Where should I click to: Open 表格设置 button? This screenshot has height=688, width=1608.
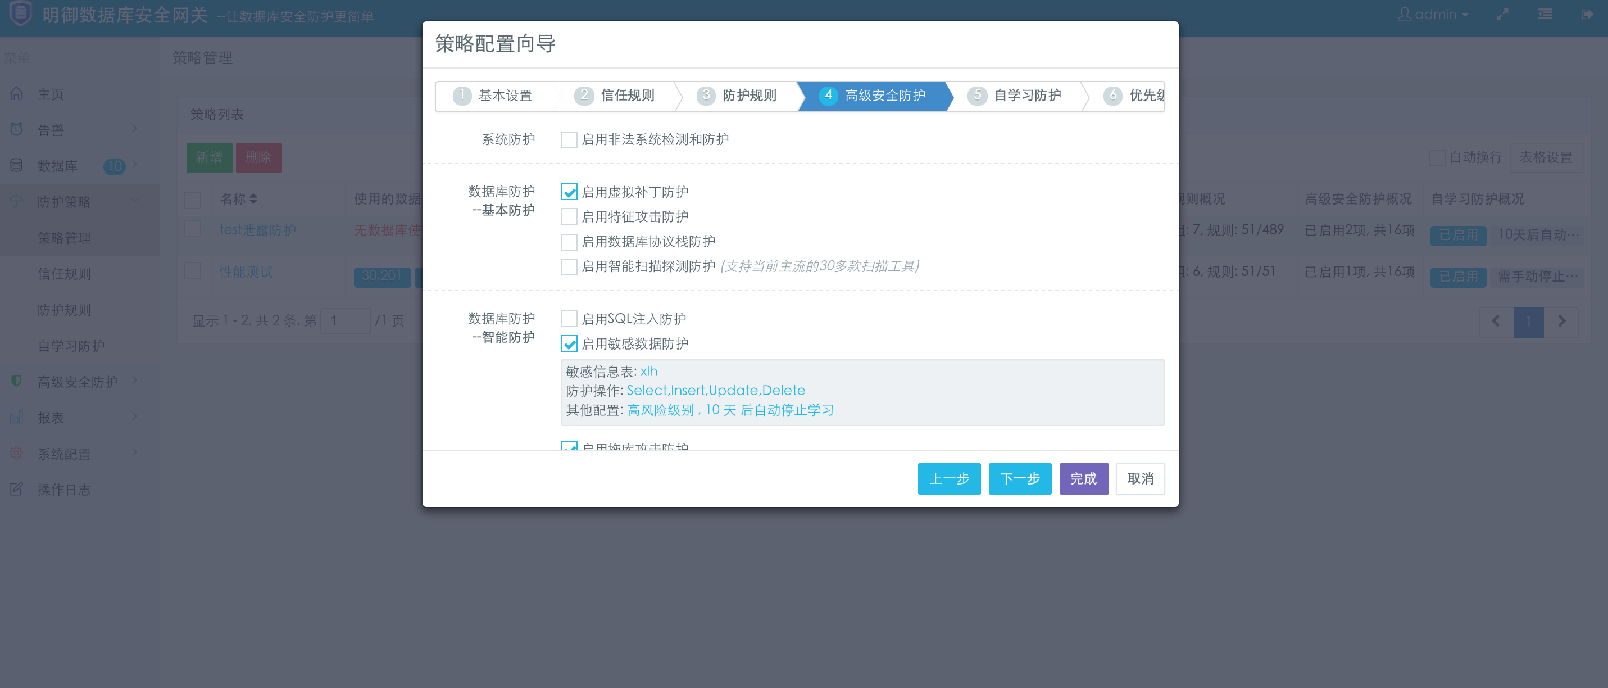pos(1546,157)
